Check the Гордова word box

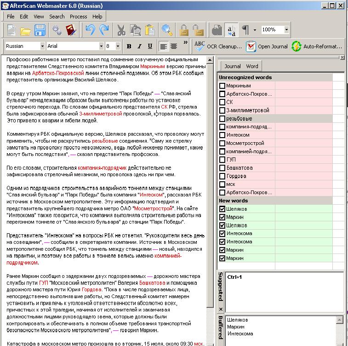click(222, 176)
